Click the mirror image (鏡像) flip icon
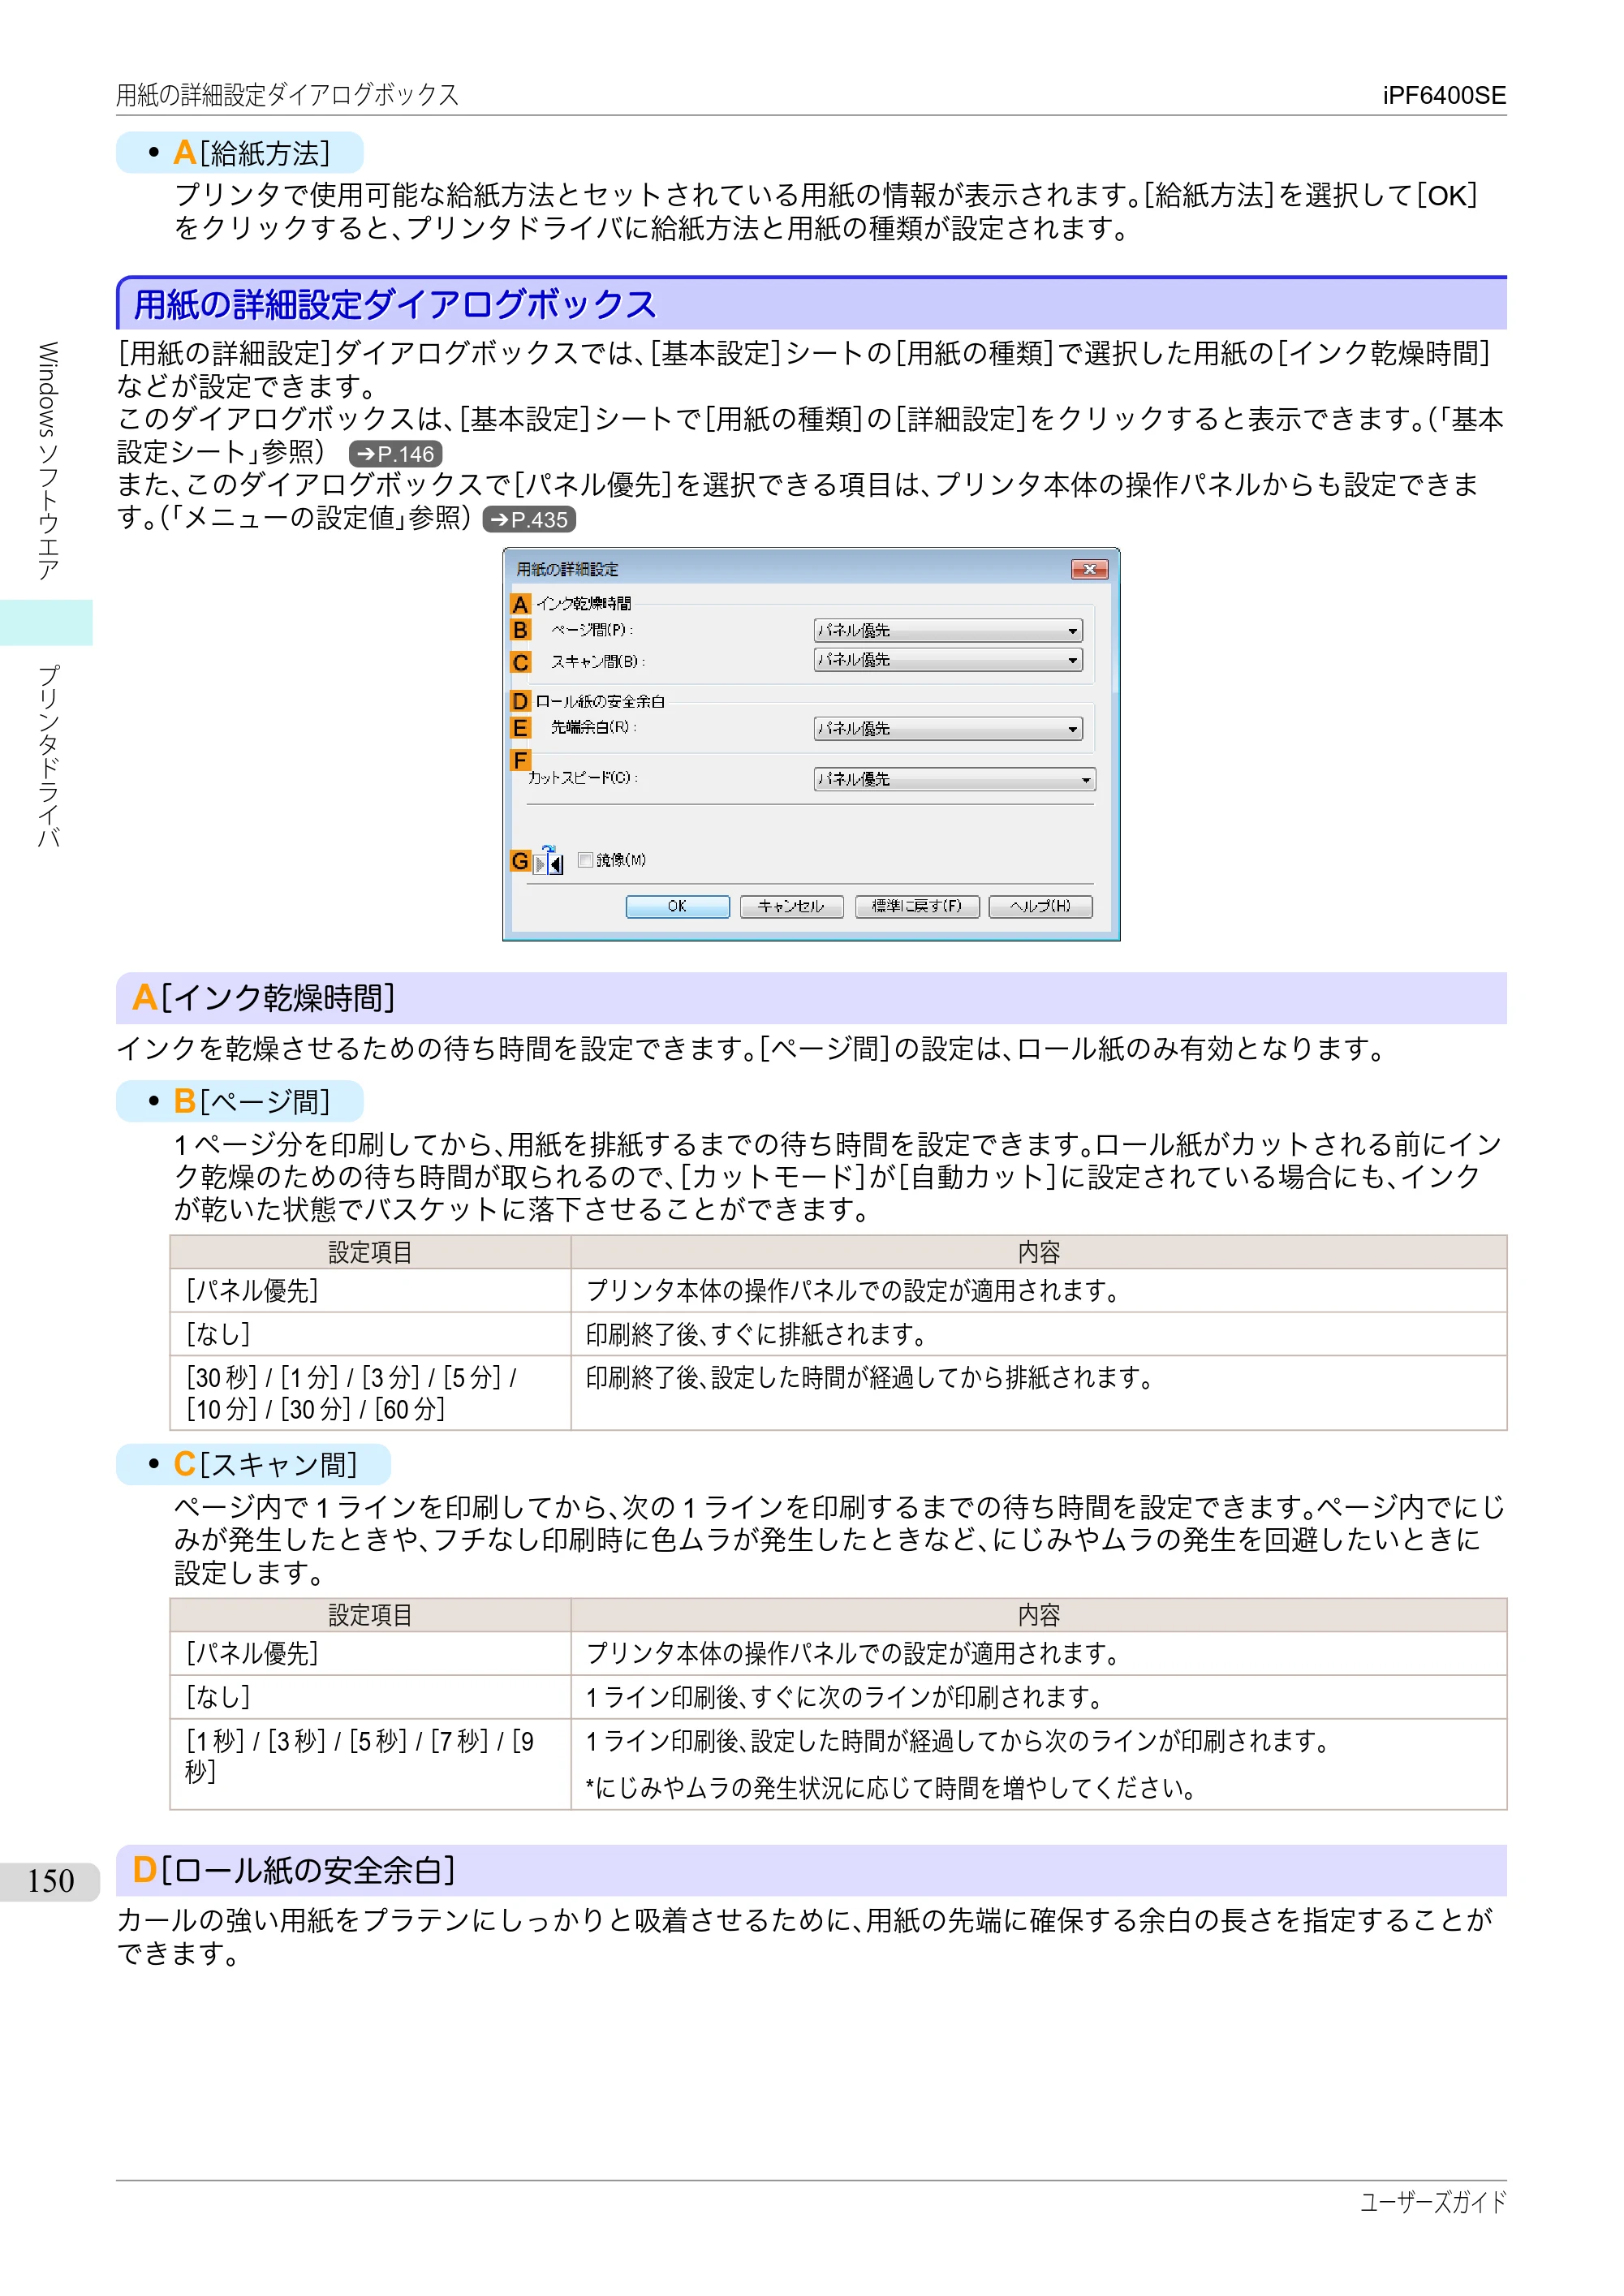 [x=548, y=860]
